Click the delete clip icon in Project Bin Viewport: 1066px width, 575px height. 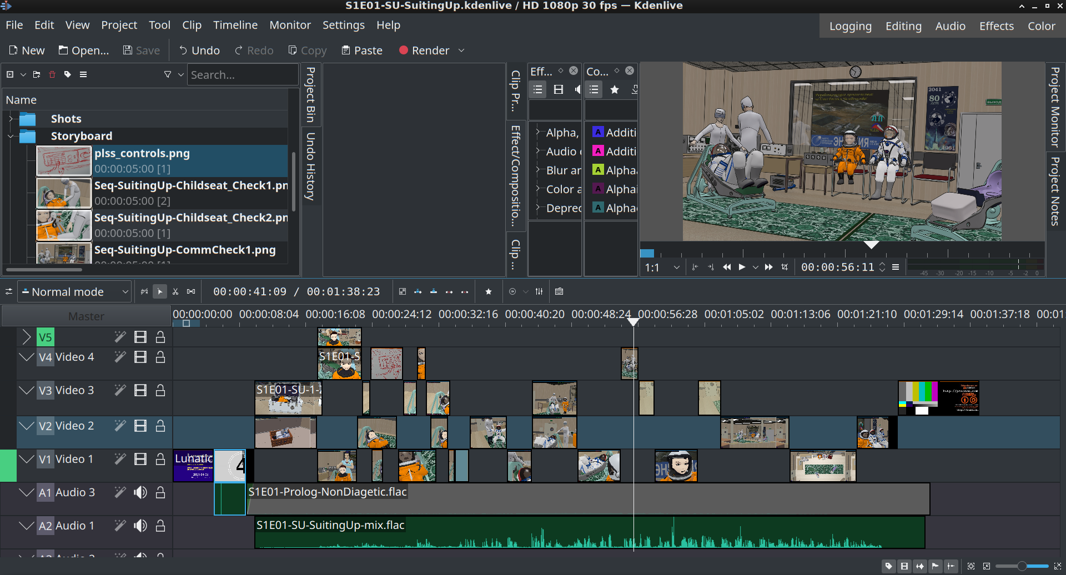click(x=52, y=74)
